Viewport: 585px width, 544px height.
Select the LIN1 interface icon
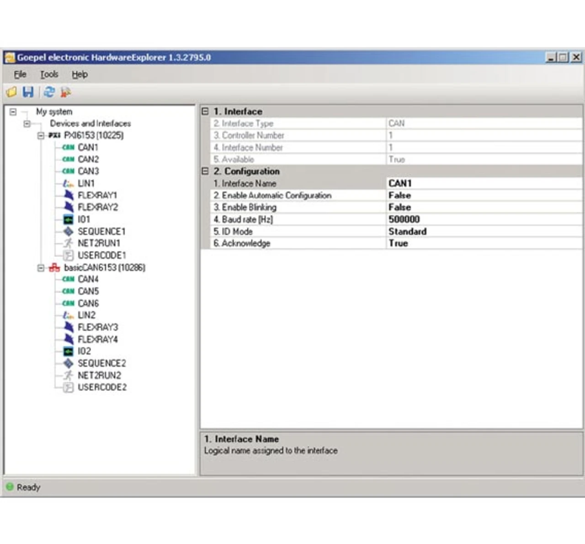pyautogui.click(x=68, y=184)
